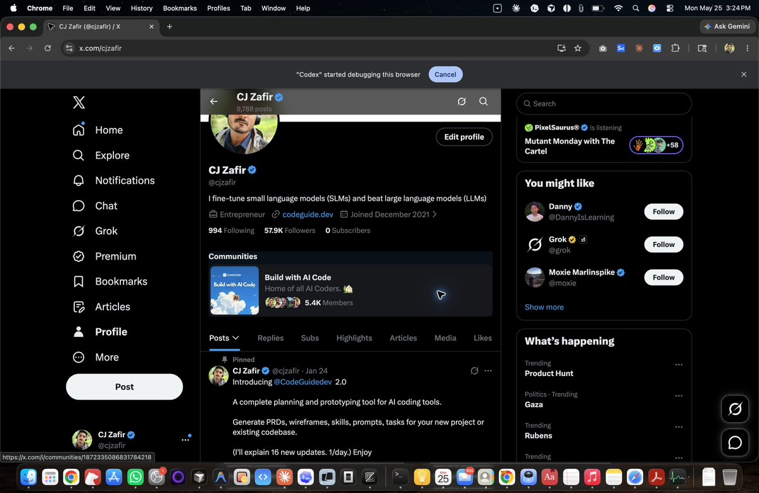Open Explore in X sidebar
This screenshot has height=493, width=759.
click(x=101, y=155)
